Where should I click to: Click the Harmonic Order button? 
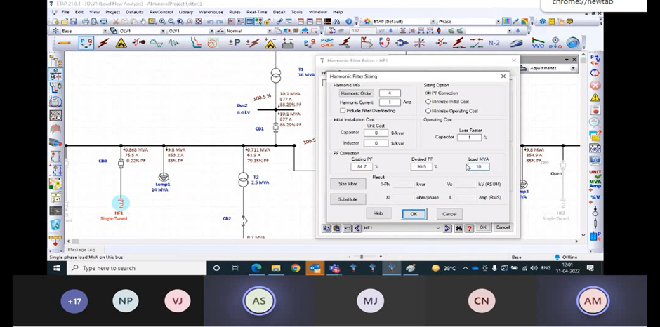(x=356, y=93)
